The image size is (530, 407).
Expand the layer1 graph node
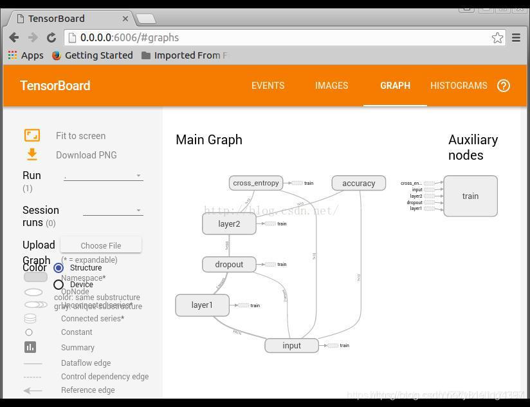[202, 305]
